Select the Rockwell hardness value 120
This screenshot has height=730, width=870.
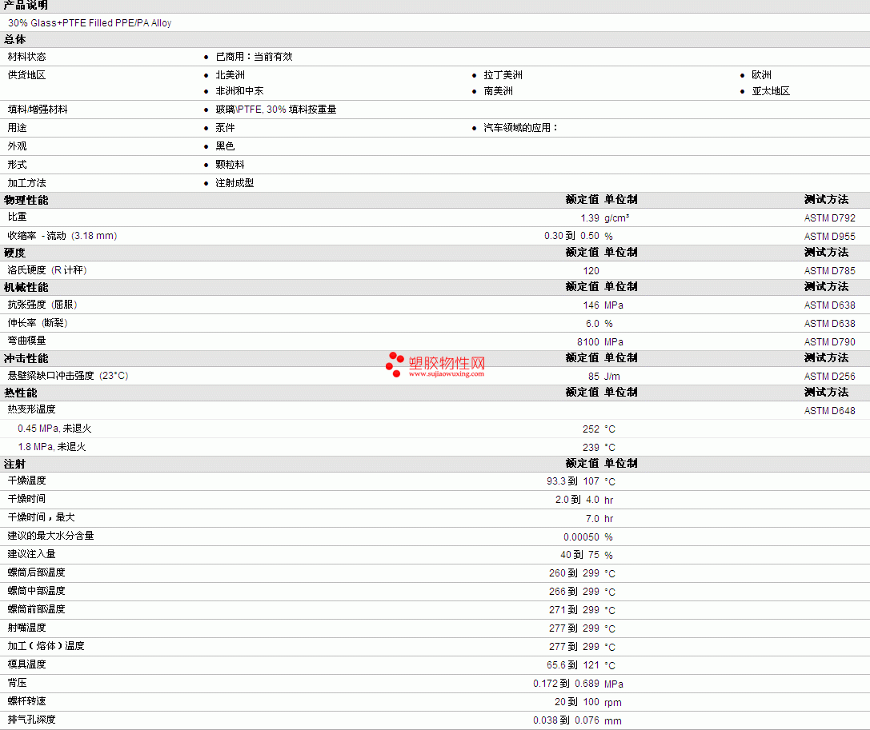pyautogui.click(x=591, y=270)
